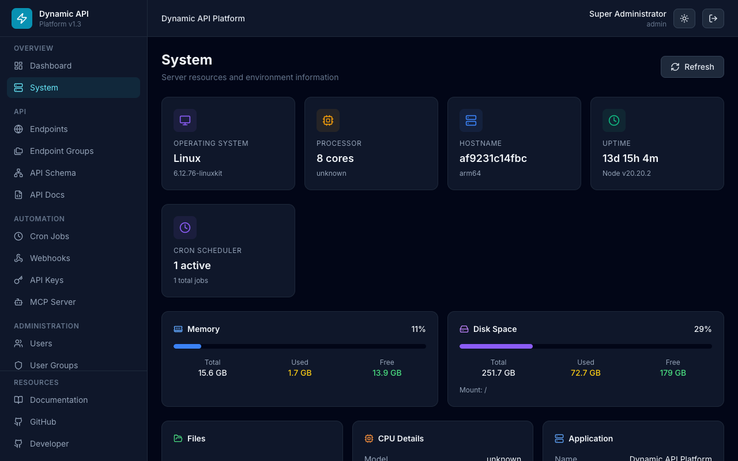Screen dimensions: 738x461
Task: Open the GitHub resource link
Action: pyautogui.click(x=73, y=422)
